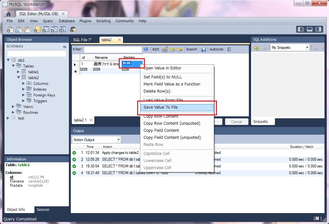Screen dimensions: 329x224
Task: Choose Delete Row(s) from context menu
Action: (x=177, y=91)
